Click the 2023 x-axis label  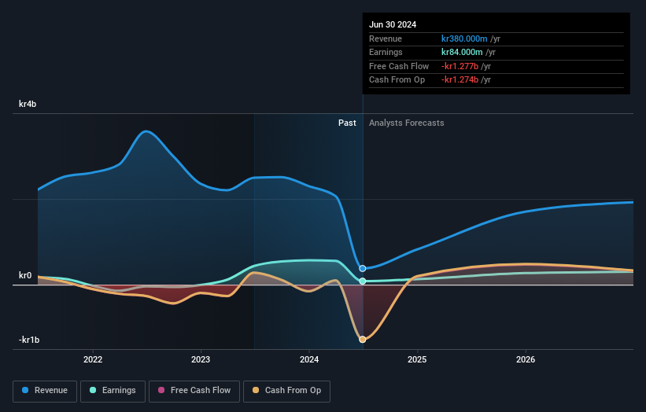click(201, 360)
